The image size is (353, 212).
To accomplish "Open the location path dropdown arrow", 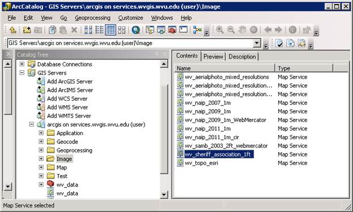I will (256, 43).
